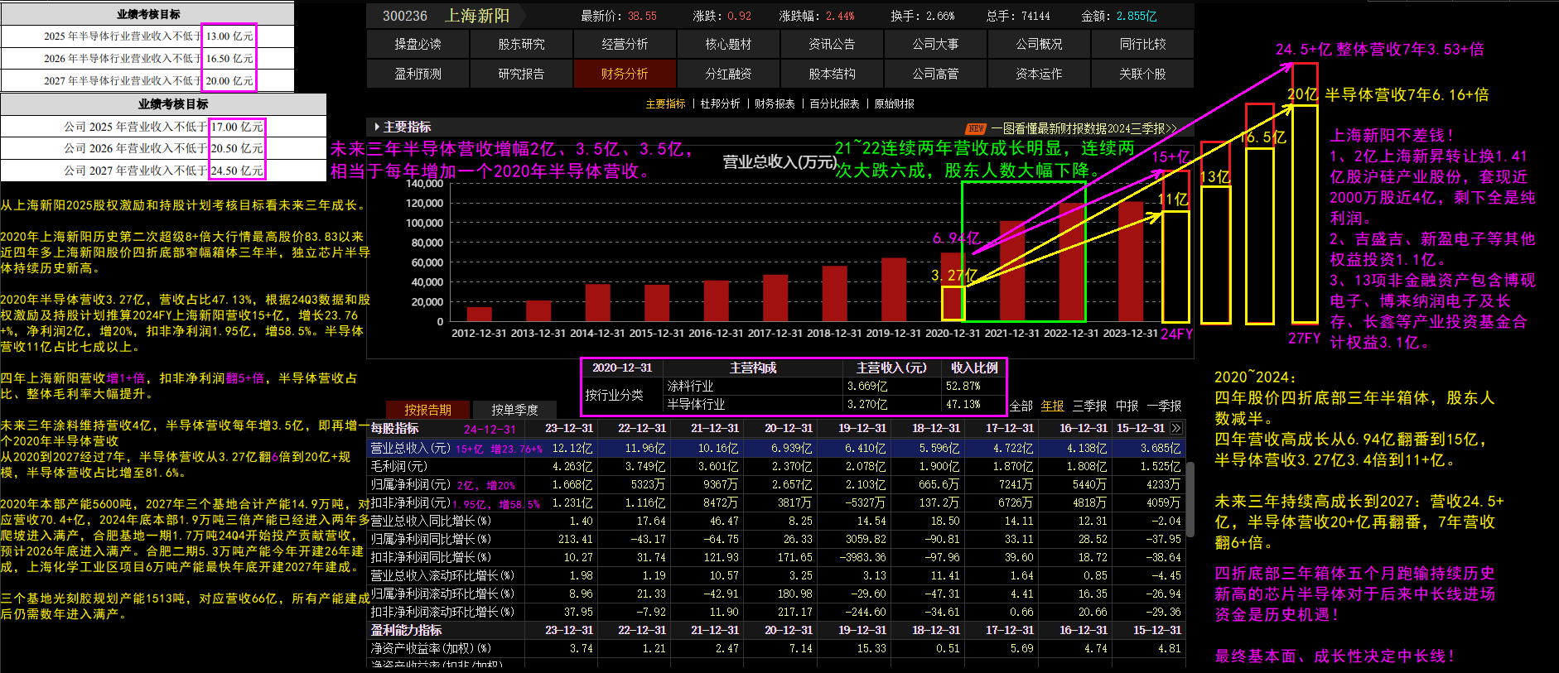Open the 股东研究 tab
This screenshot has height=673, width=1559.
(x=521, y=44)
